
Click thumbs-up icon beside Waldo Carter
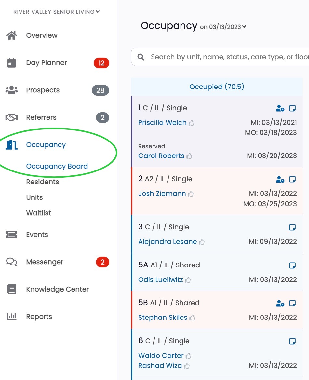pos(188,356)
